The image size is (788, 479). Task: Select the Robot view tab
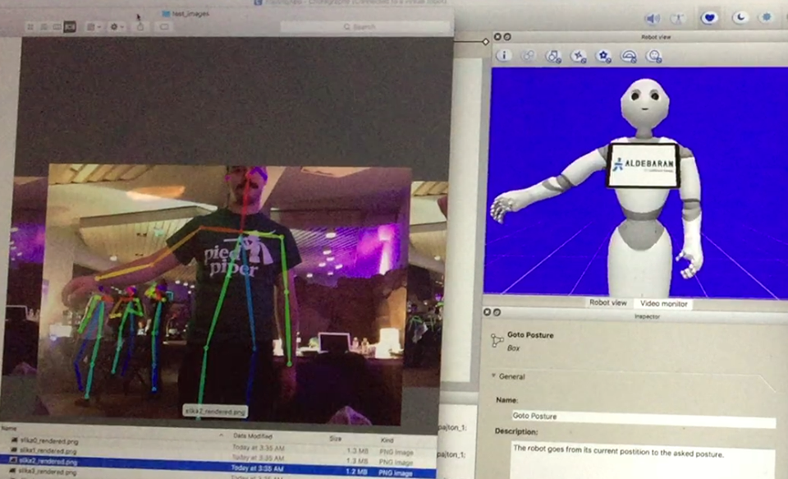[x=607, y=303]
